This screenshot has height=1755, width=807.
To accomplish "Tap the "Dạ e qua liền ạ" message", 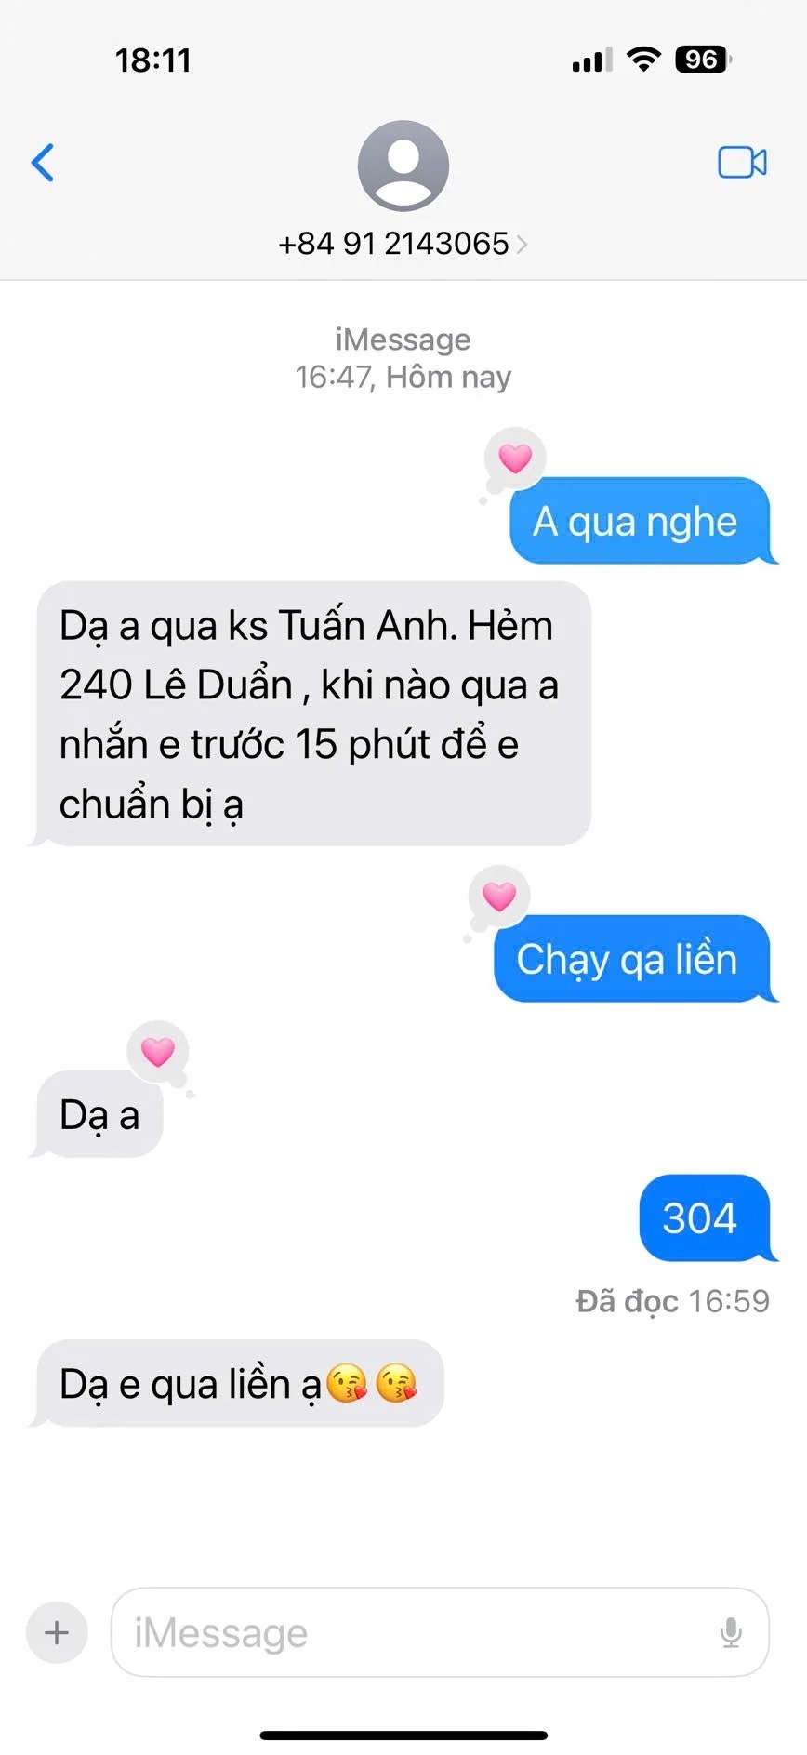I will pyautogui.click(x=238, y=1384).
